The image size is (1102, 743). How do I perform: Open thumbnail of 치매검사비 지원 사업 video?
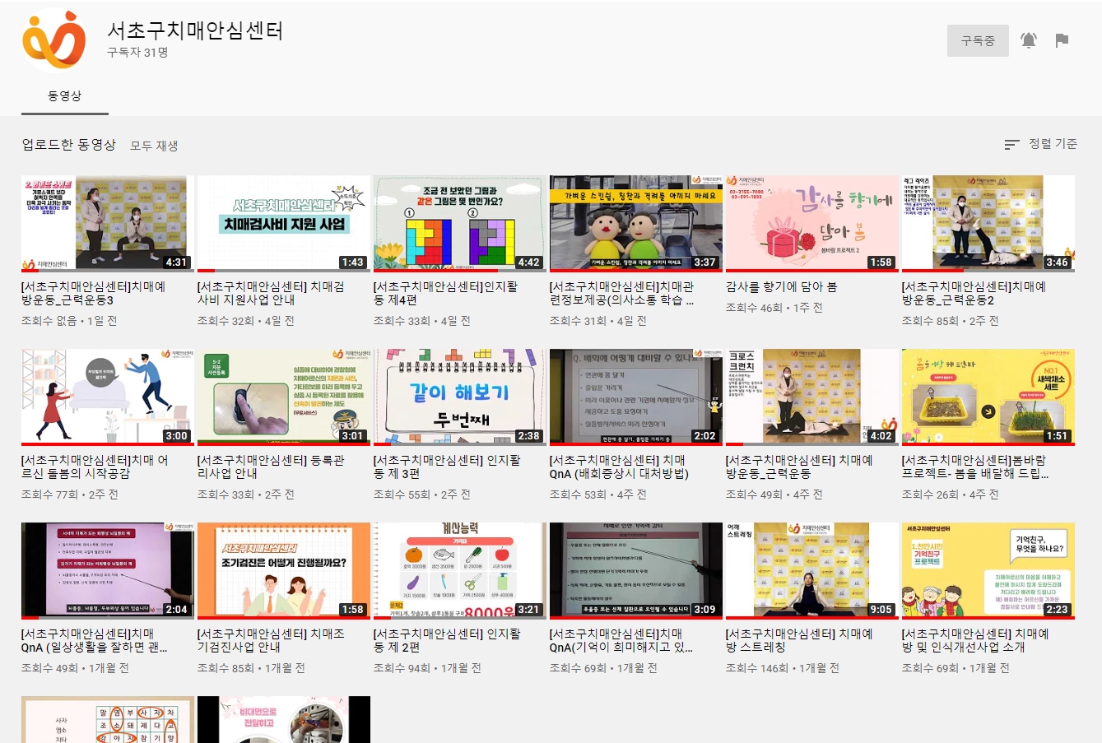coord(284,223)
